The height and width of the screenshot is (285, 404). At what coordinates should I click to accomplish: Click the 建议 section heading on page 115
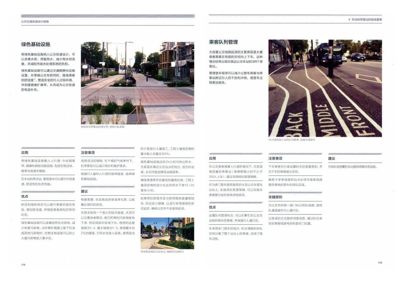click(x=331, y=158)
